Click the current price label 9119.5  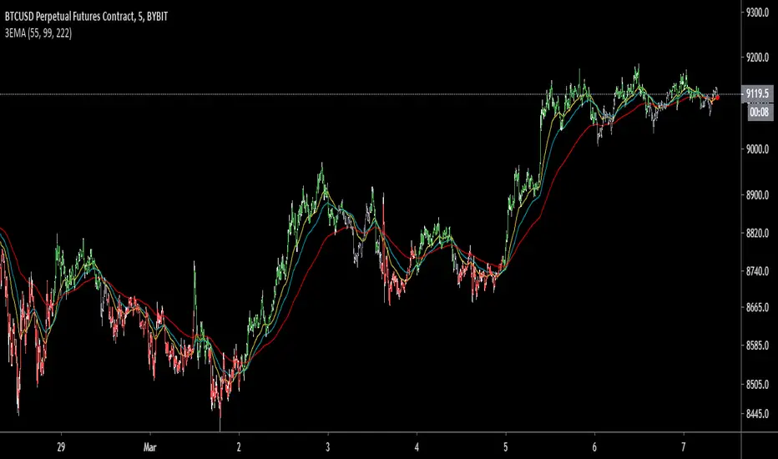757,93
